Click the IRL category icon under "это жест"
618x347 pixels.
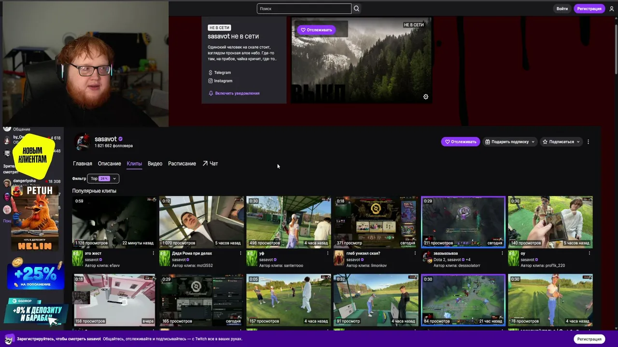click(78, 259)
